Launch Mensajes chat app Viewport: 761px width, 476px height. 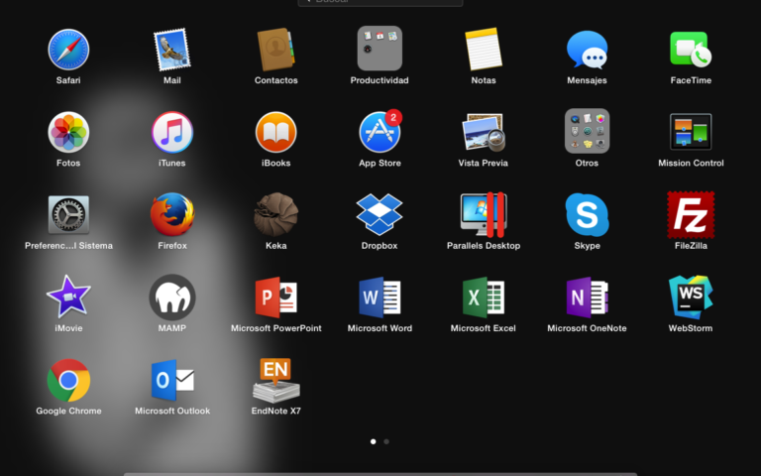click(587, 50)
